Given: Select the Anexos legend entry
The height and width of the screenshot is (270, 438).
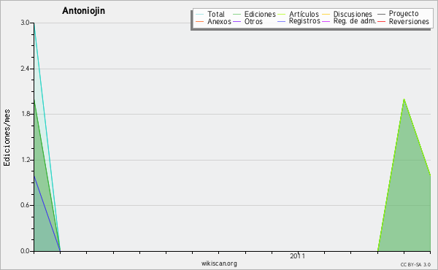Looking at the screenshot, I should [x=219, y=21].
